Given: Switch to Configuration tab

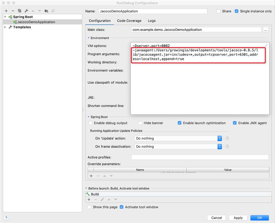Looking at the screenshot, I should [100, 21].
